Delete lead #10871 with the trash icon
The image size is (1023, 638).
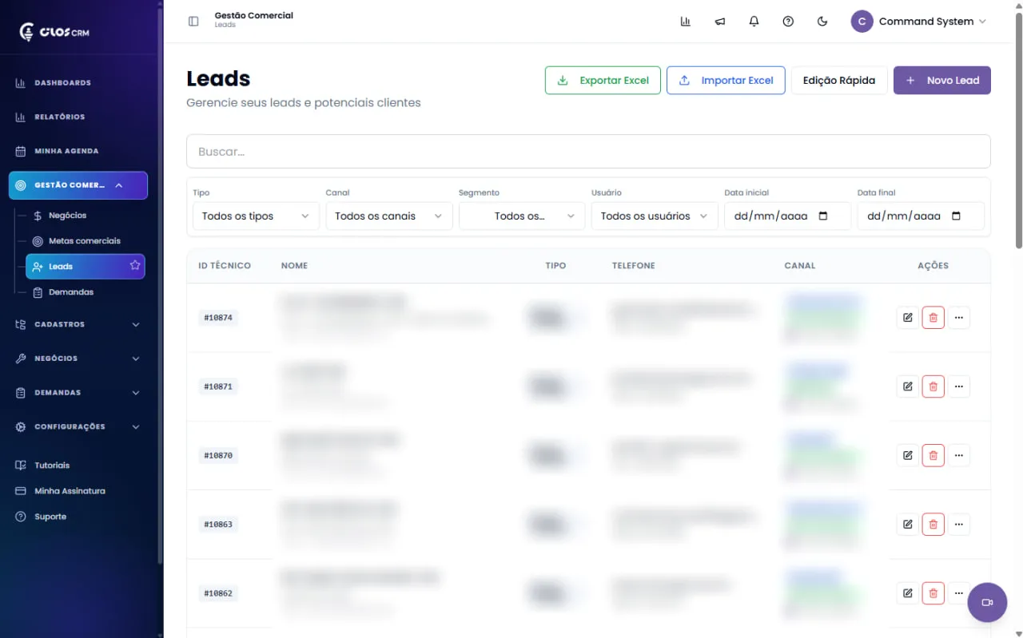point(933,386)
